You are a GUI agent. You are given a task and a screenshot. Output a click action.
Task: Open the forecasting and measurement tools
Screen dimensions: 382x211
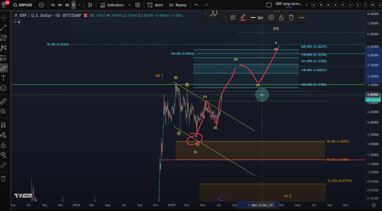(x=3, y=58)
